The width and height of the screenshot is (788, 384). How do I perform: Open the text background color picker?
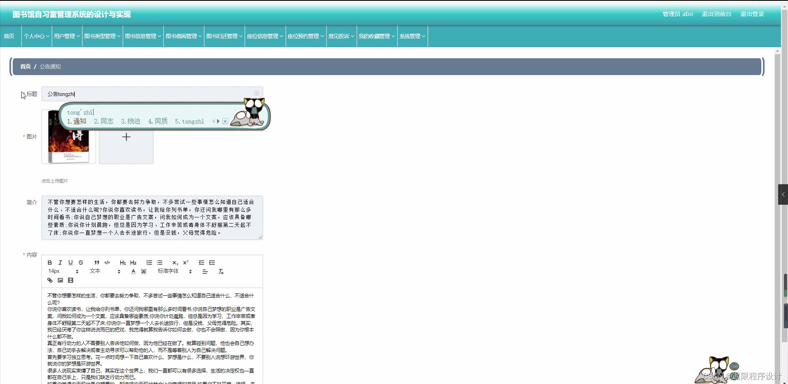pyautogui.click(x=144, y=272)
